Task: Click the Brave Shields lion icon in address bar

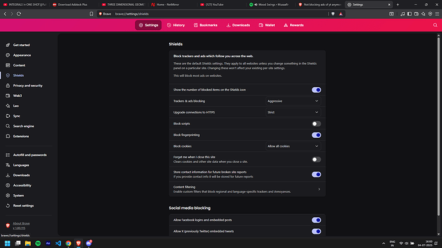Action: [333, 14]
